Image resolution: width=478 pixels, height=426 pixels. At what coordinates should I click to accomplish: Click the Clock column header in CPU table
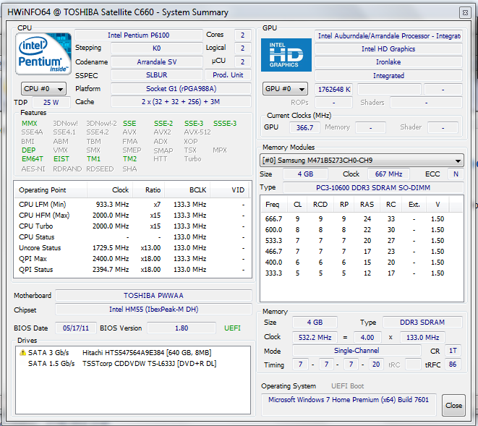coord(111,190)
